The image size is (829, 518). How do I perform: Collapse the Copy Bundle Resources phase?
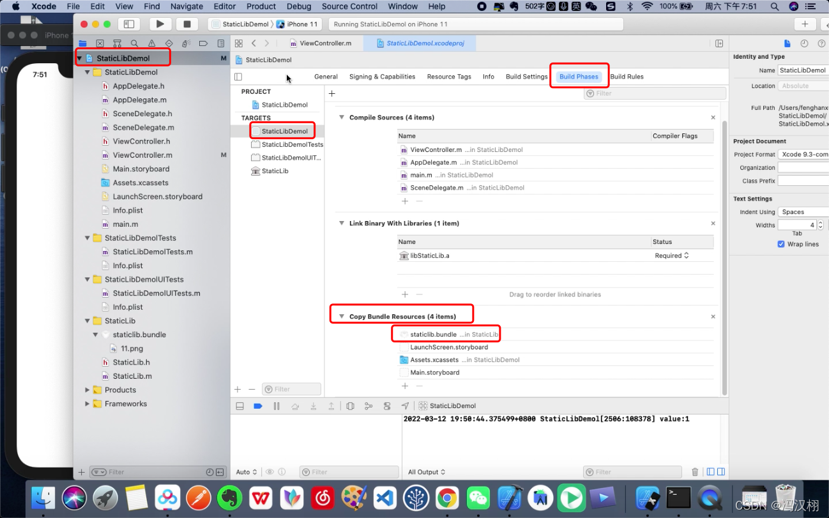pos(342,317)
